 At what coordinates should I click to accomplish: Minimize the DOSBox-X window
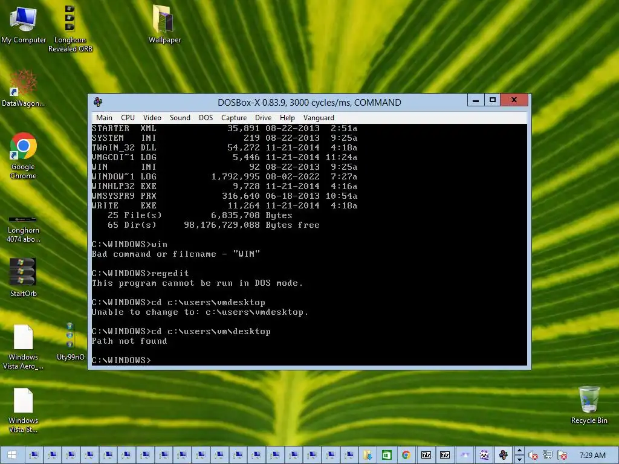coord(476,100)
